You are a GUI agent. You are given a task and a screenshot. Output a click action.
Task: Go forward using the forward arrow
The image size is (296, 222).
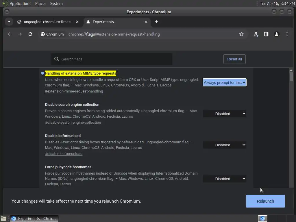point(20,34)
